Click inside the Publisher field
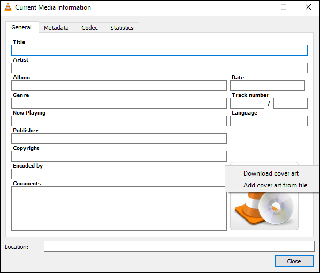This screenshot has width=320, height=273. [119, 139]
